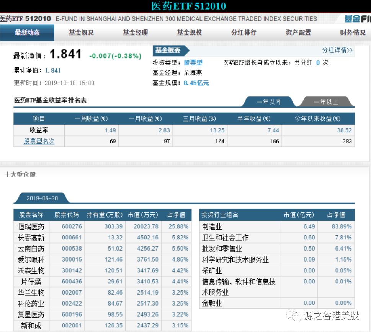The image size is (371, 332).
Task: Click the cumulative net value 1.841
Action: coord(53,70)
